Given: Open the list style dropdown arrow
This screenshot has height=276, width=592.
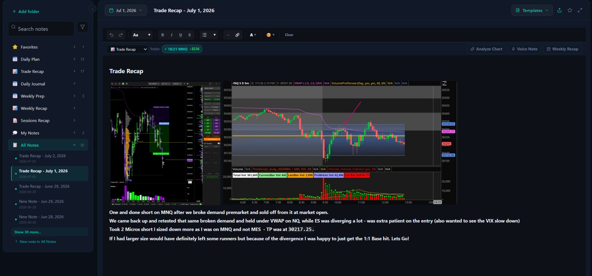Looking at the screenshot, I should (x=214, y=35).
